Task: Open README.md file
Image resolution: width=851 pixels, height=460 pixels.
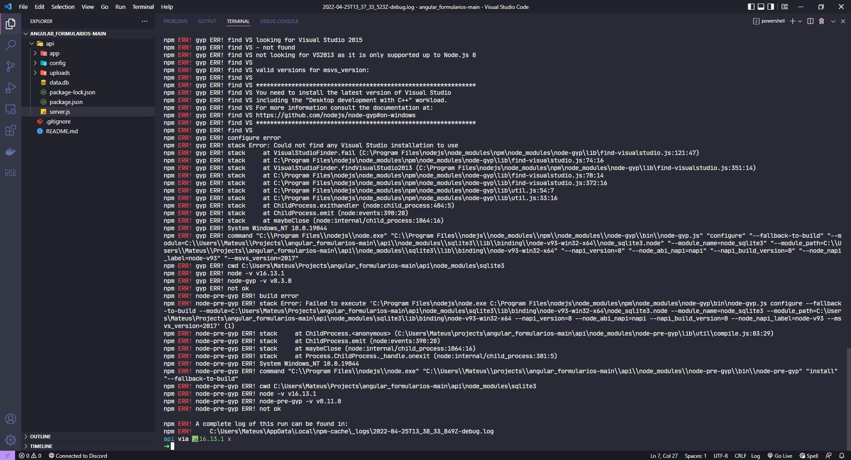Action: [62, 131]
